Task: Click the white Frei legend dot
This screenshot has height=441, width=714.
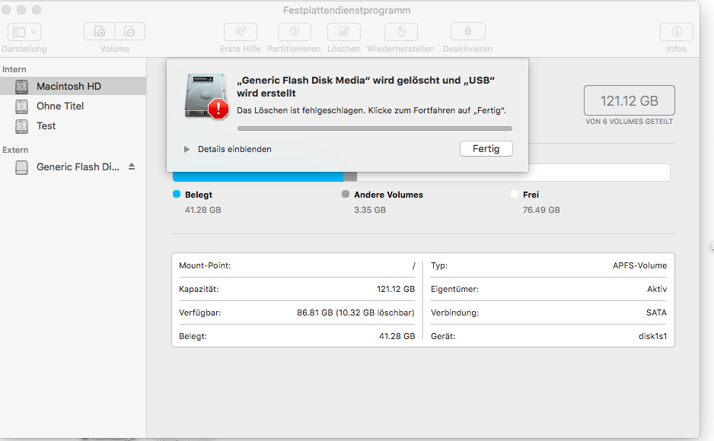Action: click(515, 194)
